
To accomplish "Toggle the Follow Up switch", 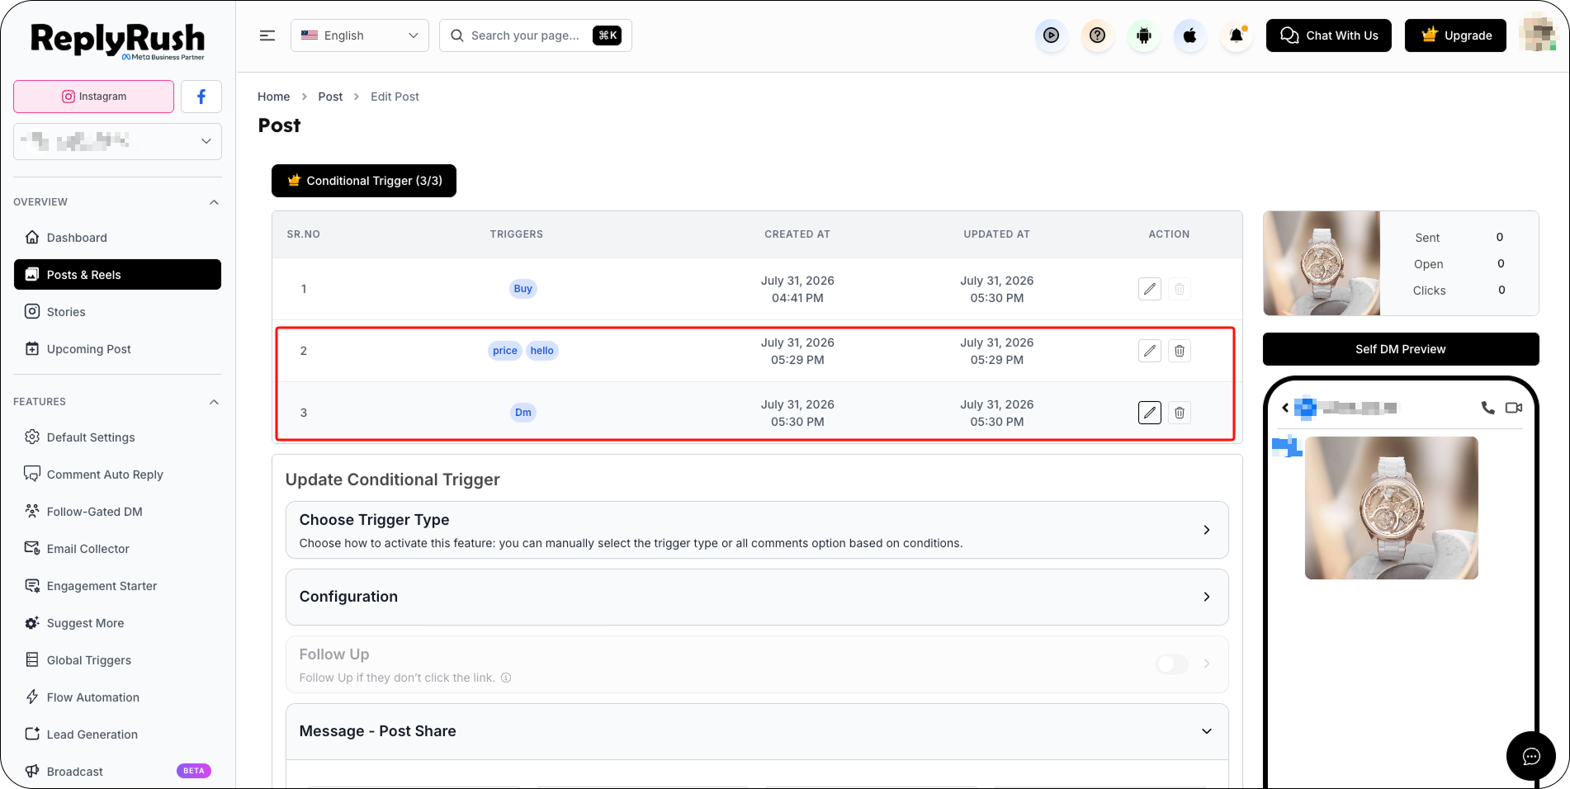I will (1172, 664).
